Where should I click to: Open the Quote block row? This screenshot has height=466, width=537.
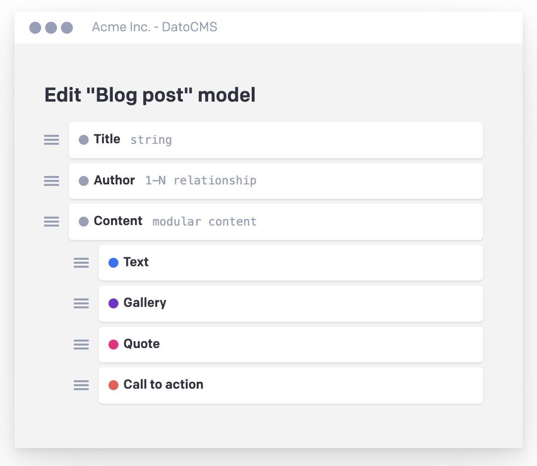(290, 344)
